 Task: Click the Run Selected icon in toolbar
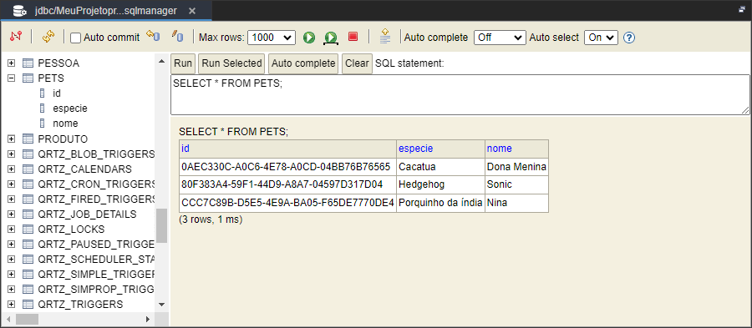(330, 38)
